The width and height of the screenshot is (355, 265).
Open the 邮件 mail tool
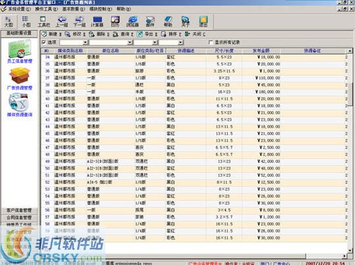tap(150, 22)
